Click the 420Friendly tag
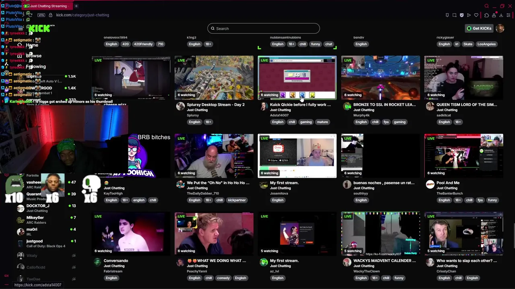The height and width of the screenshot is (289, 515). coord(143,44)
